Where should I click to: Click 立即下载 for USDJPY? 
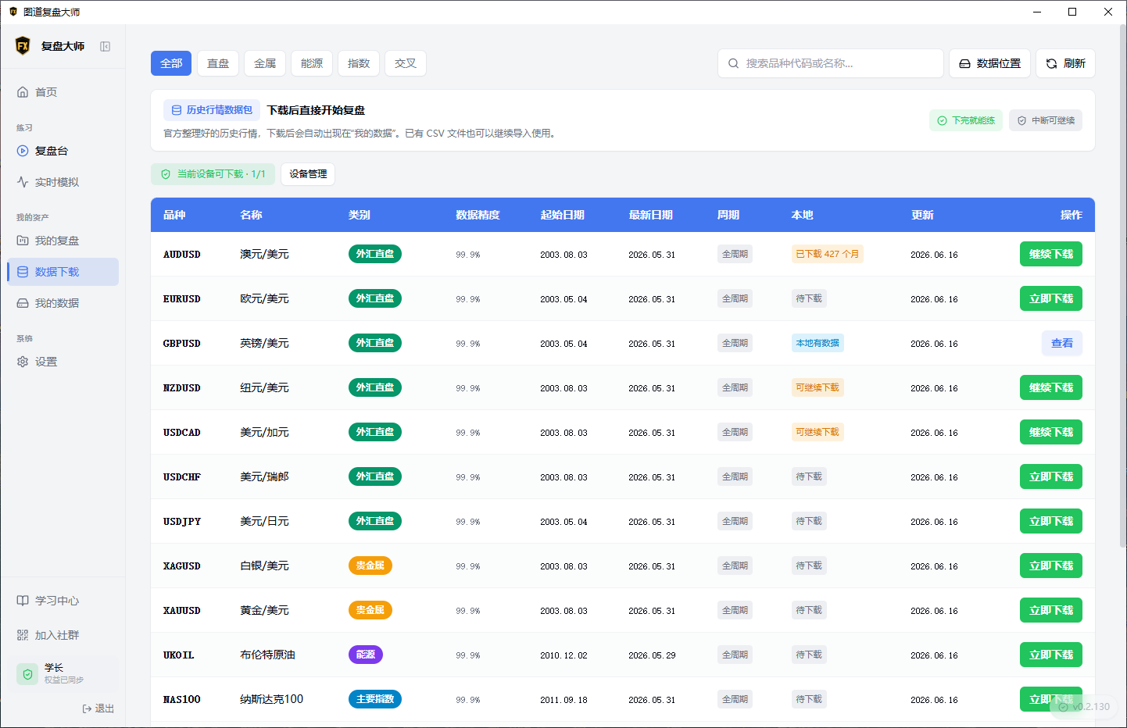click(1051, 521)
